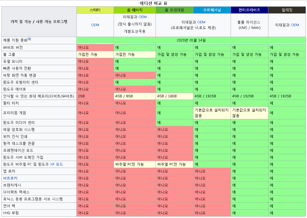Click 가입만 가능 in the 스타터 column
The image size is (307, 218).
95,54
